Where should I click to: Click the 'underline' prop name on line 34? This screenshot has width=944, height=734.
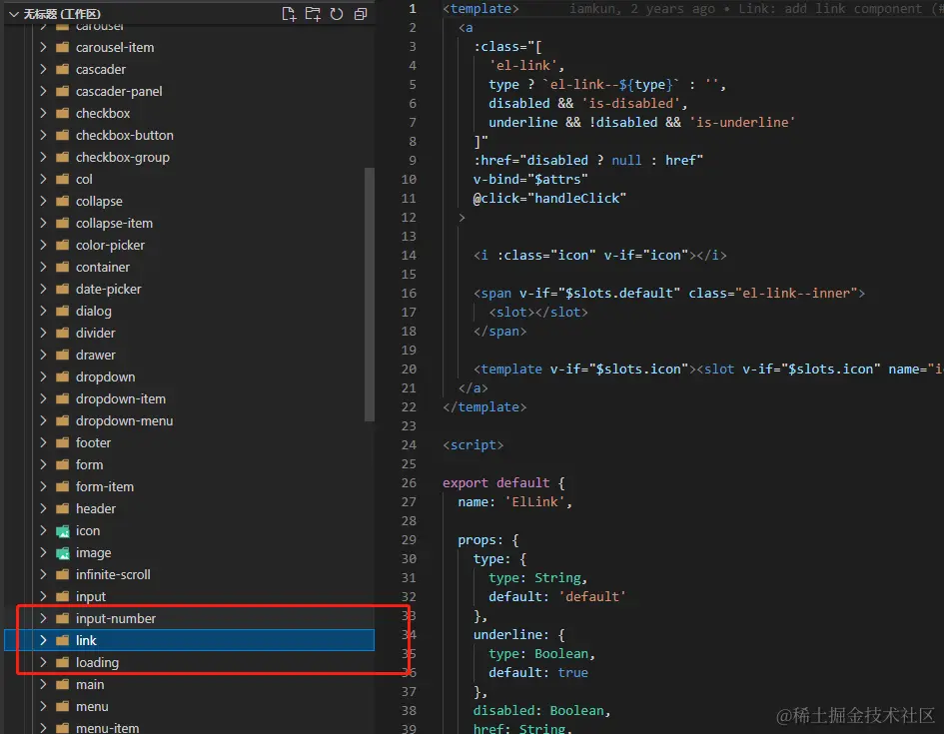click(x=510, y=635)
